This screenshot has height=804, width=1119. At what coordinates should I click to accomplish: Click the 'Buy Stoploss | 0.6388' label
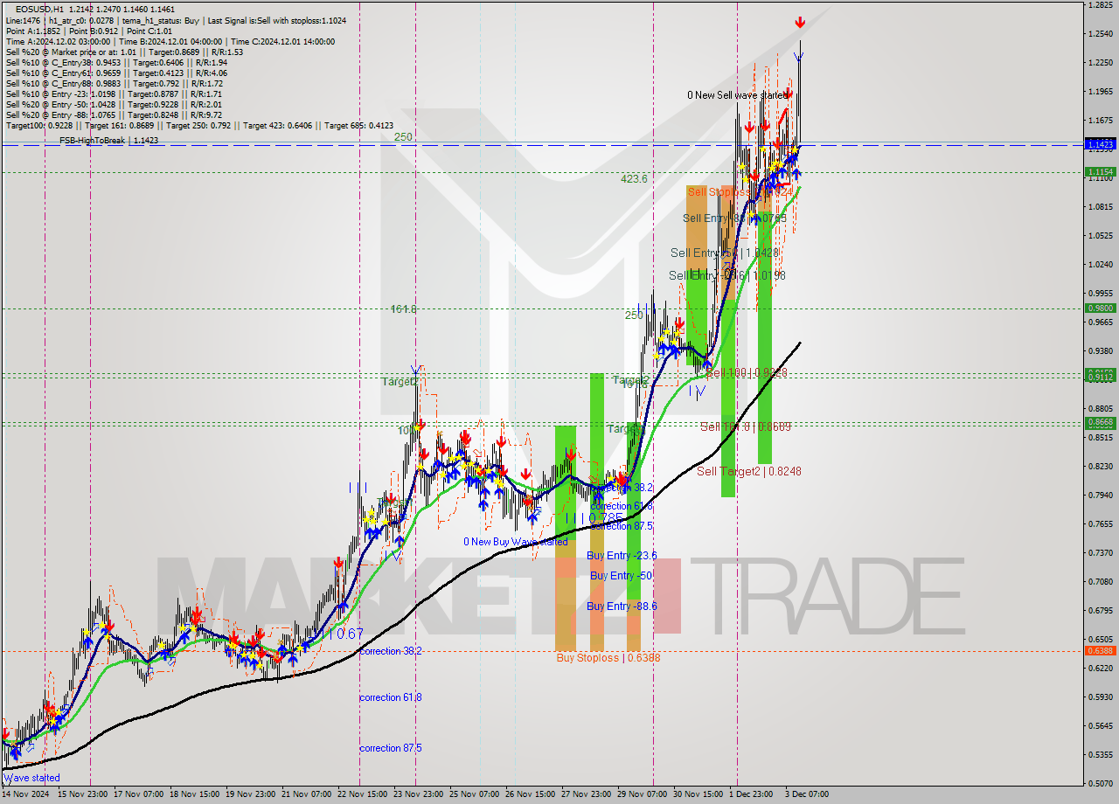608,657
